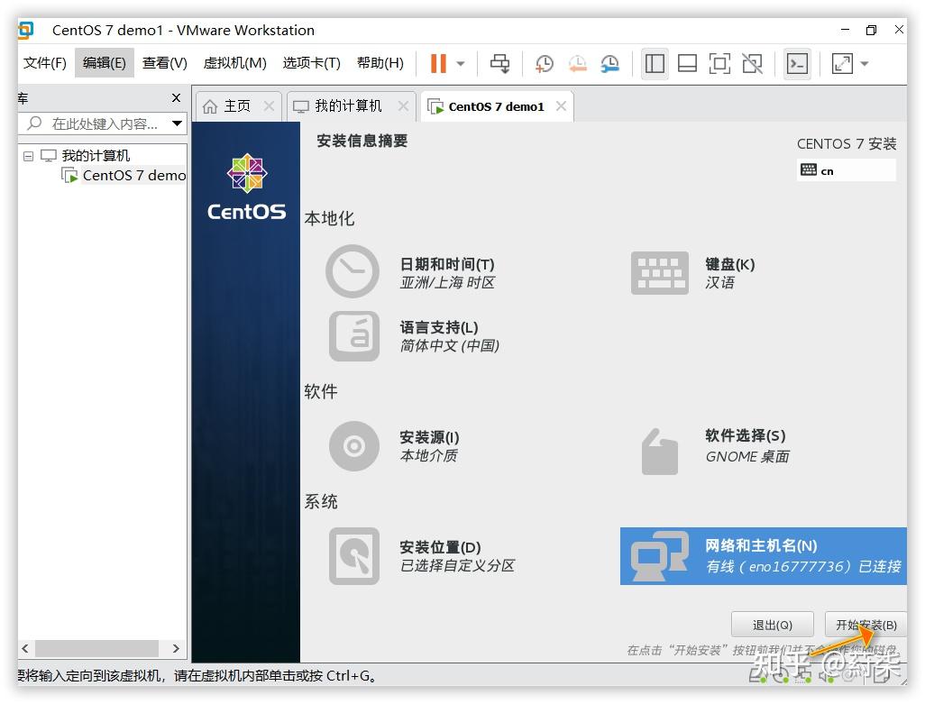Open the library search filter dropdown

177,122
